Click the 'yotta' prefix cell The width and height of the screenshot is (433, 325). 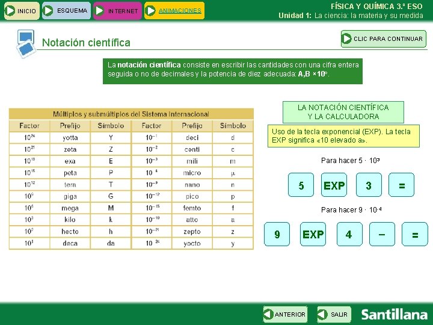click(70, 138)
